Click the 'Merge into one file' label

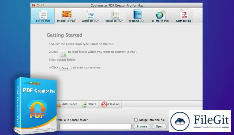click(x=152, y=120)
